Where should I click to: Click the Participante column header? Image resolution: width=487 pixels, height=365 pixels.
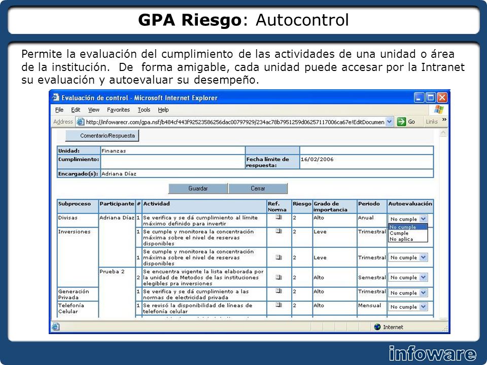117,206
